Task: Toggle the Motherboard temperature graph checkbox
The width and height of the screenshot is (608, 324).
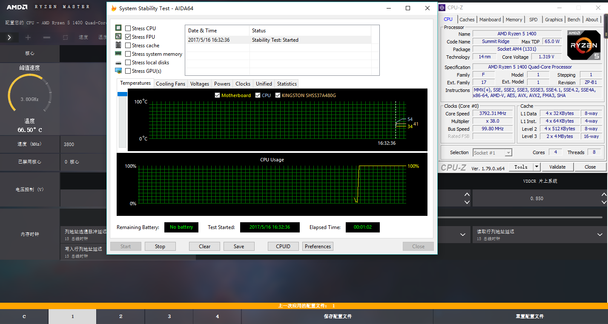Action: tap(218, 95)
